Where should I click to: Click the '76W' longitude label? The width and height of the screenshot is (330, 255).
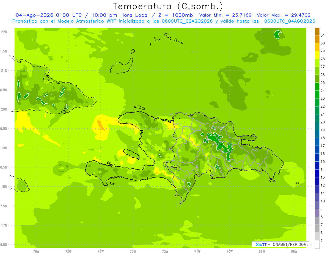pyautogui.click(x=36, y=251)
